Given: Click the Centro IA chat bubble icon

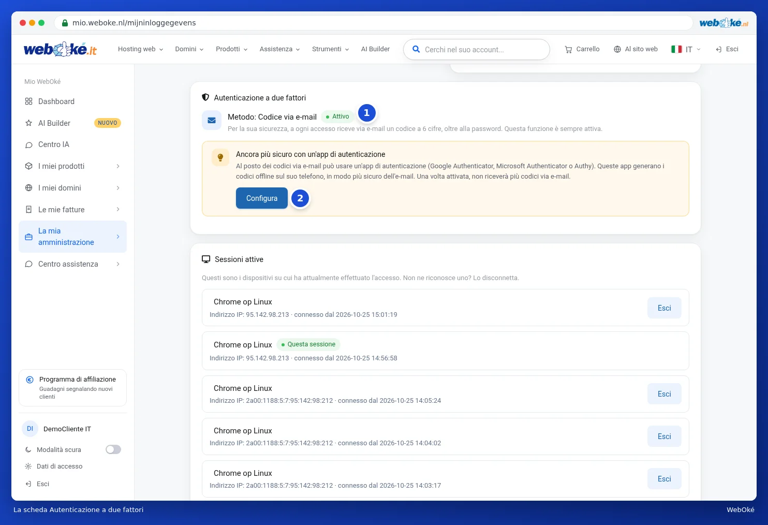Looking at the screenshot, I should pyautogui.click(x=29, y=144).
